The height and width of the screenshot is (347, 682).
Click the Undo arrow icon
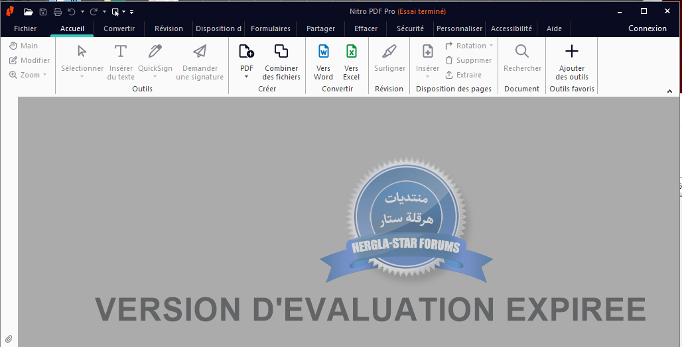72,12
